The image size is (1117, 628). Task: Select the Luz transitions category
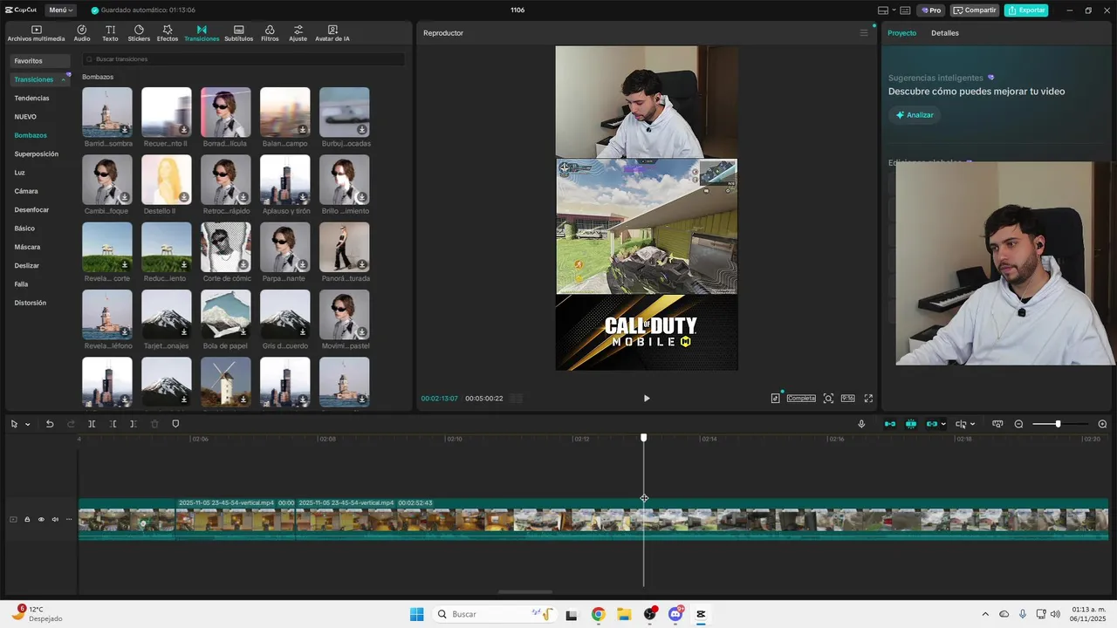(x=19, y=173)
